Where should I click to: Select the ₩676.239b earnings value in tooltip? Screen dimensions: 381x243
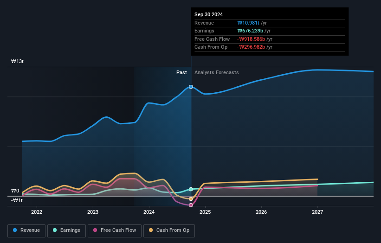coord(250,31)
